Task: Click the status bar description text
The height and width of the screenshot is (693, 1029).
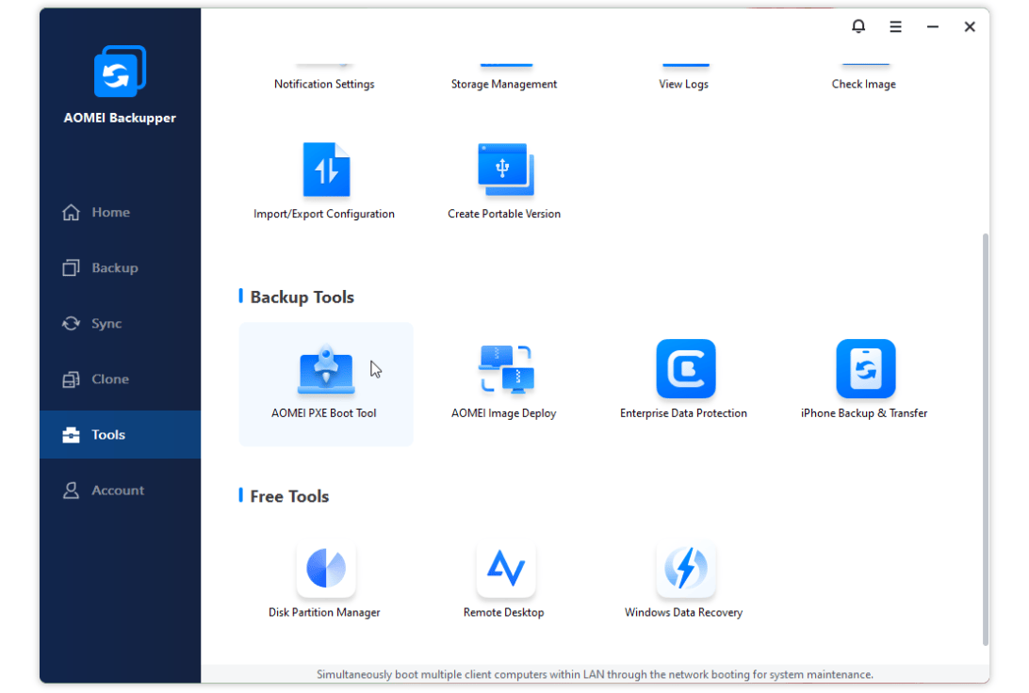Action: coord(595,674)
